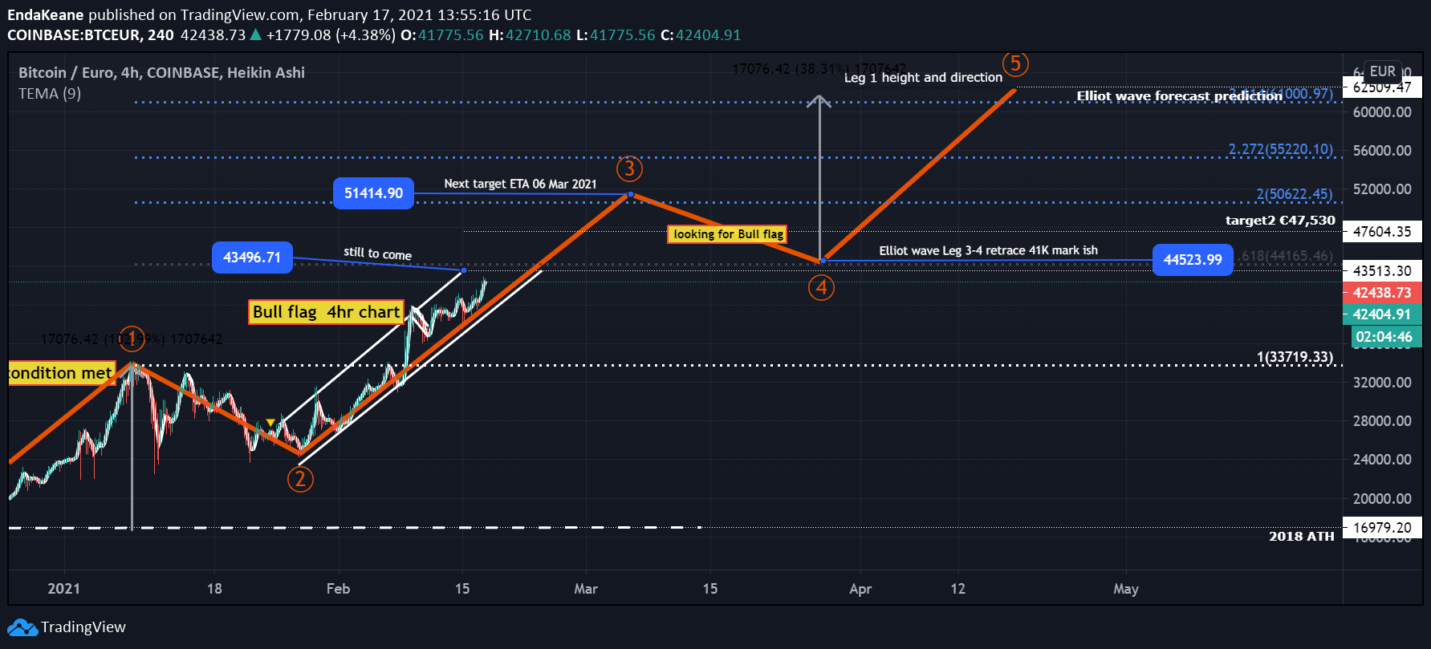Click the 2(50622.45) Fibonacci level label

pyautogui.click(x=1294, y=194)
